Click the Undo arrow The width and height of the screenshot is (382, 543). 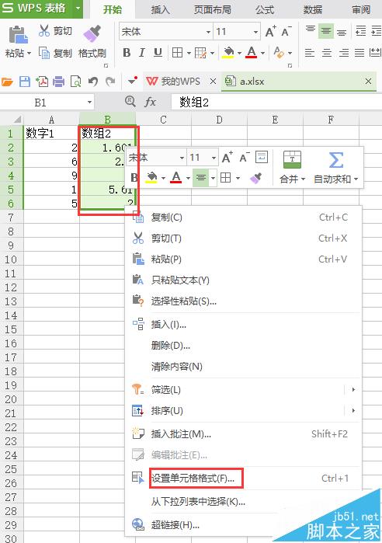[92, 82]
